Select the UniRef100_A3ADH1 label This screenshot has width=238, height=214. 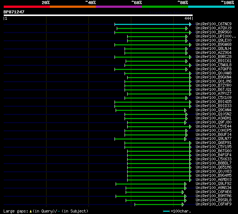coord(213,118)
